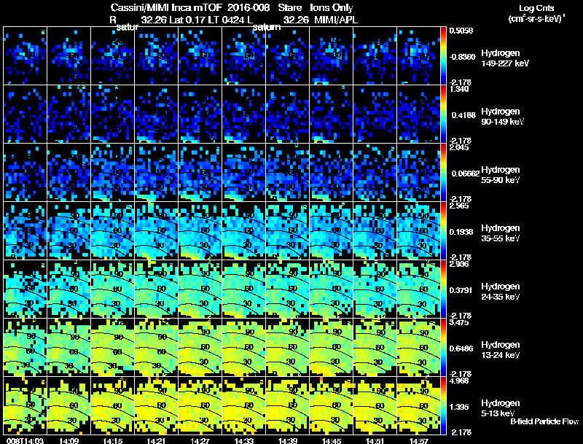Click the '14:39' time axis label
The height and width of the screenshot is (444, 583).
[x=287, y=440]
